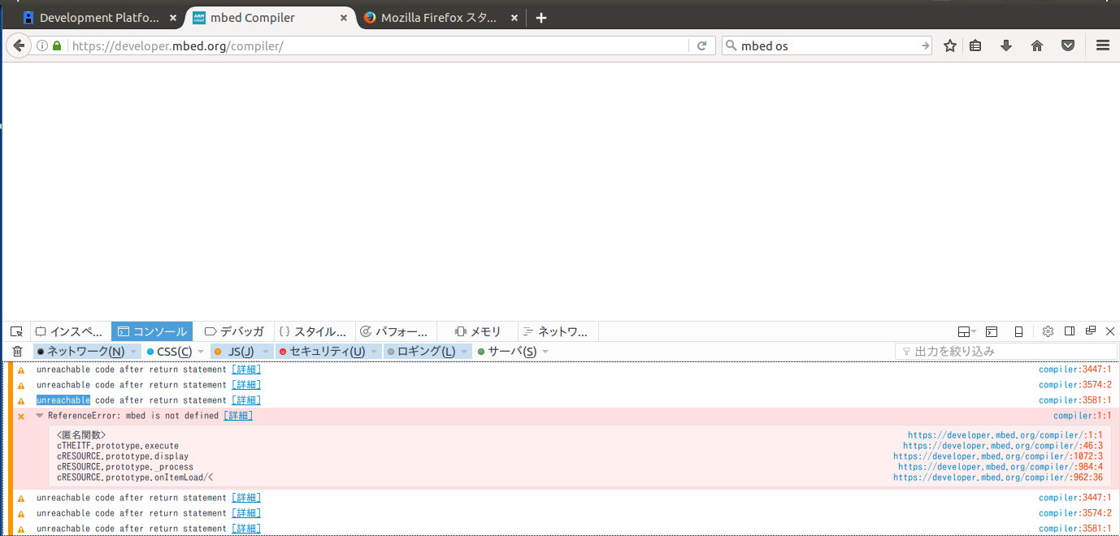Dock devtools to side of window
The width and height of the screenshot is (1120, 536).
(1070, 331)
